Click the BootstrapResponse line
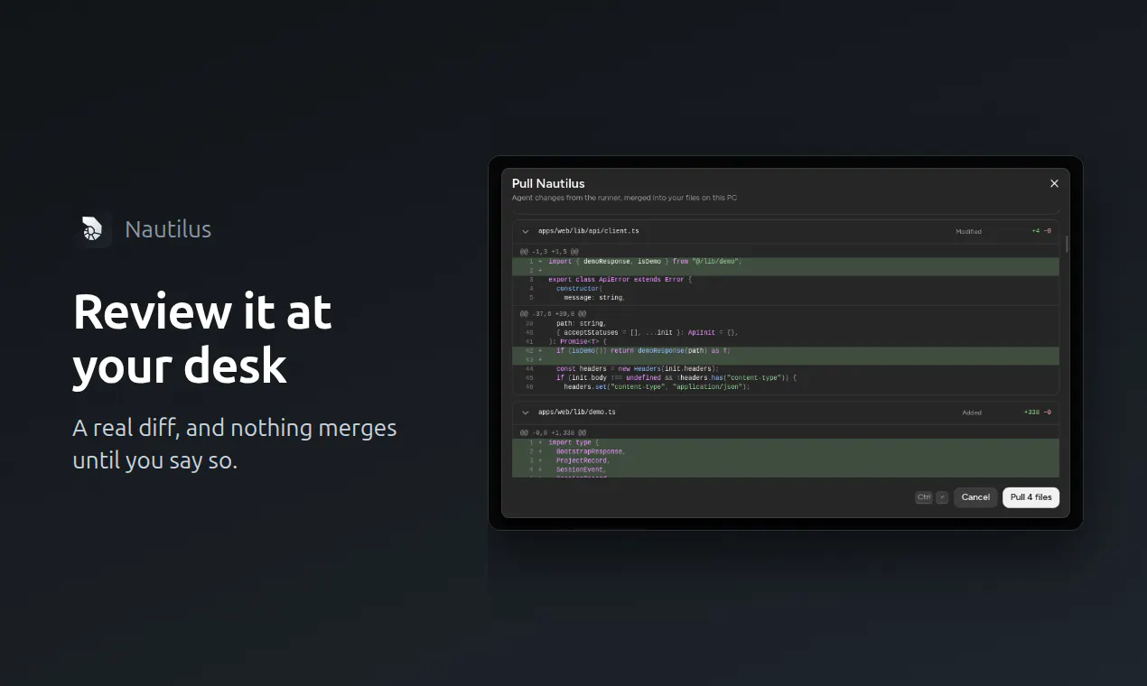The image size is (1147, 686). (x=786, y=451)
